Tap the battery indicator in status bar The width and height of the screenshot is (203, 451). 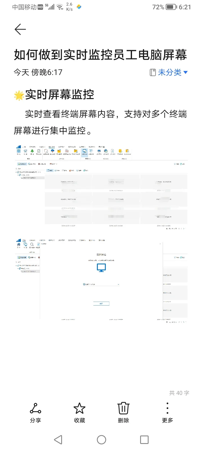click(171, 7)
